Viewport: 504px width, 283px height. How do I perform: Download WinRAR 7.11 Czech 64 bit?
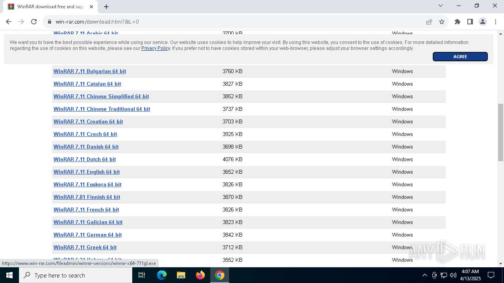[x=85, y=134]
